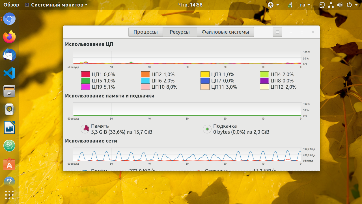This screenshot has height=204, width=362.
Task: Open the power system menu dropdown
Action: coord(352,5)
